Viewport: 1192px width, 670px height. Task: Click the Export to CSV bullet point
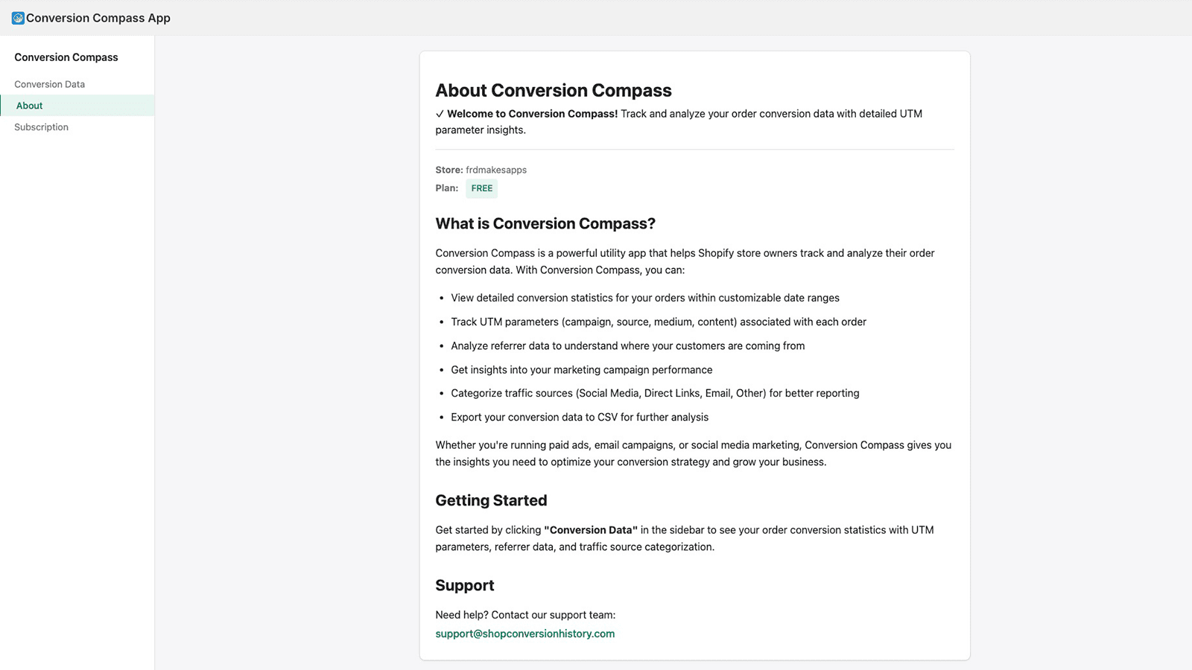[x=579, y=418]
